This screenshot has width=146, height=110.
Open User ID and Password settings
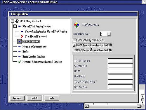[36, 36]
